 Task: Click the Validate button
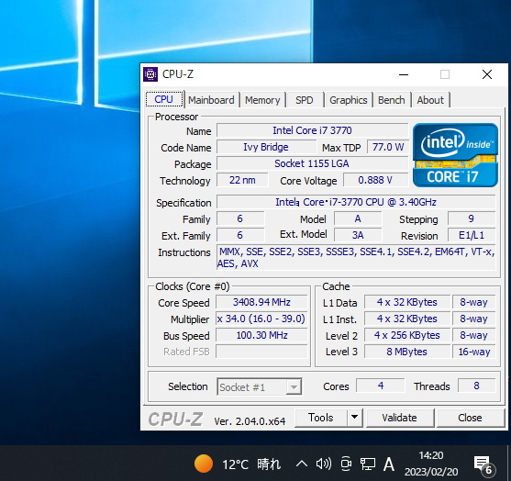[400, 418]
